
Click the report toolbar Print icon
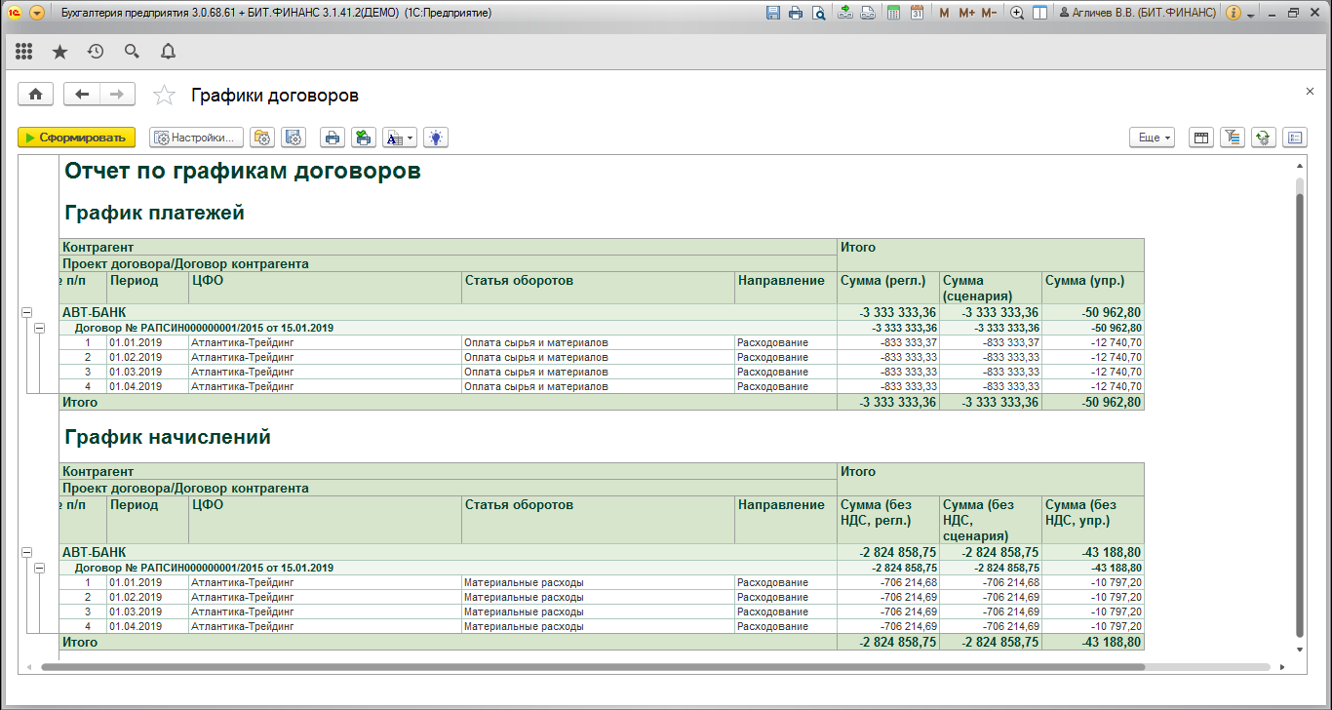(333, 138)
